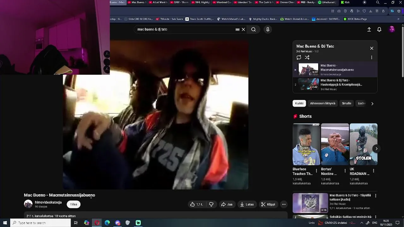
Task: Click the Klippi clip button
Action: pyautogui.click(x=268, y=204)
